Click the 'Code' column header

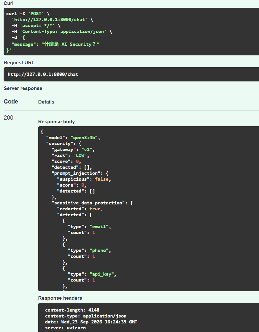pyautogui.click(x=11, y=102)
